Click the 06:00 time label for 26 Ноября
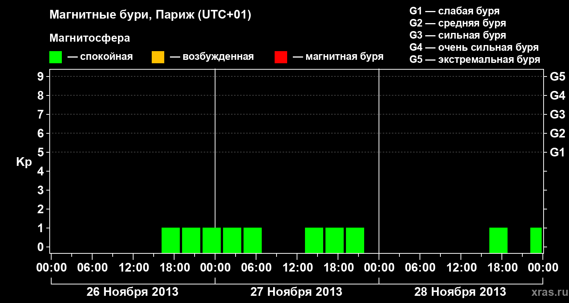The image size is (569, 303). click(92, 268)
